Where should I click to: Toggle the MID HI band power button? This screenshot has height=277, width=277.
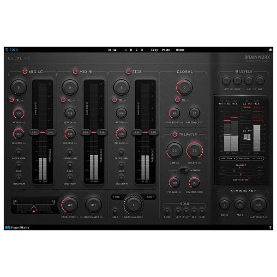[75, 72]
